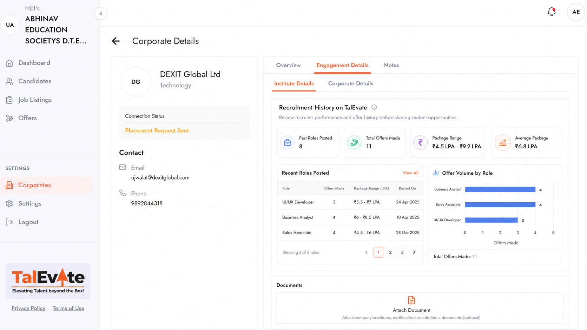Viewport: 587px width, 330px height.
Task: Click the email ujwalat@dexitglobal.com
Action: click(160, 178)
